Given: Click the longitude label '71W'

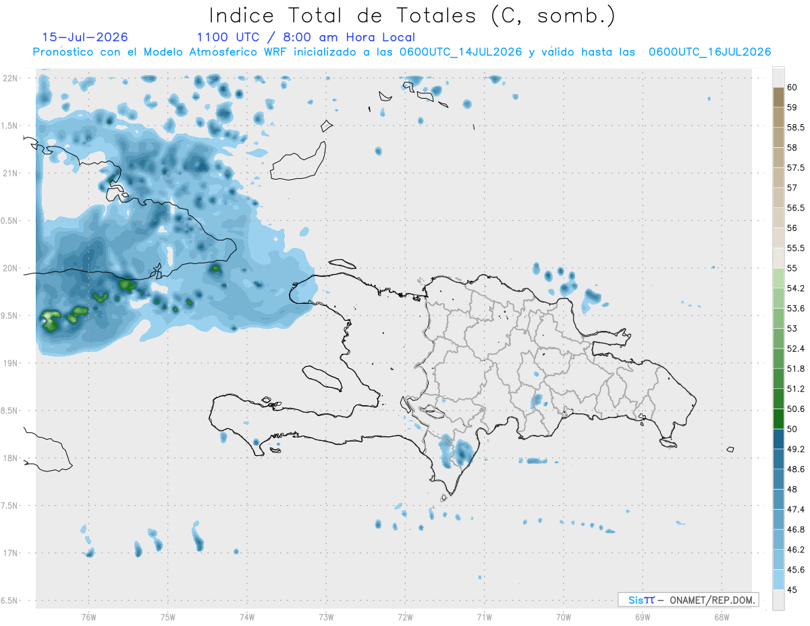Looking at the screenshot, I should pos(484,617).
